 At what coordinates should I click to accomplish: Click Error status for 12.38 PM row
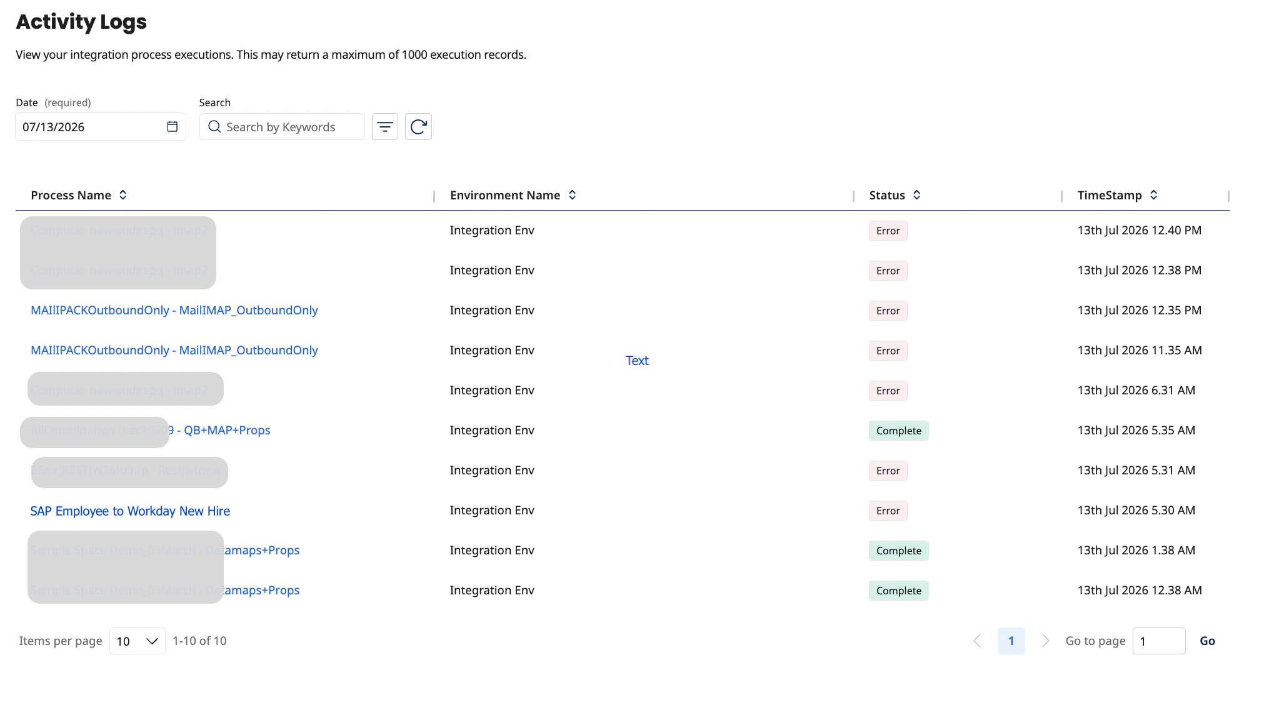[x=888, y=271]
